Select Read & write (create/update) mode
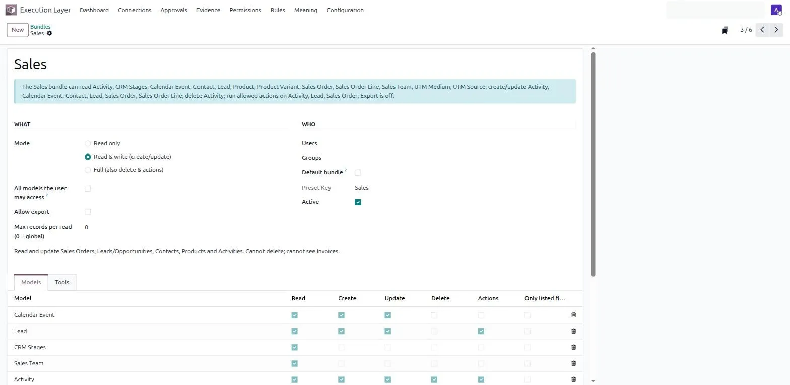 pos(88,157)
